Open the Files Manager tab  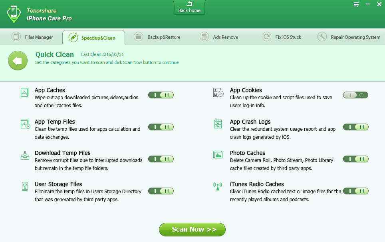click(33, 37)
